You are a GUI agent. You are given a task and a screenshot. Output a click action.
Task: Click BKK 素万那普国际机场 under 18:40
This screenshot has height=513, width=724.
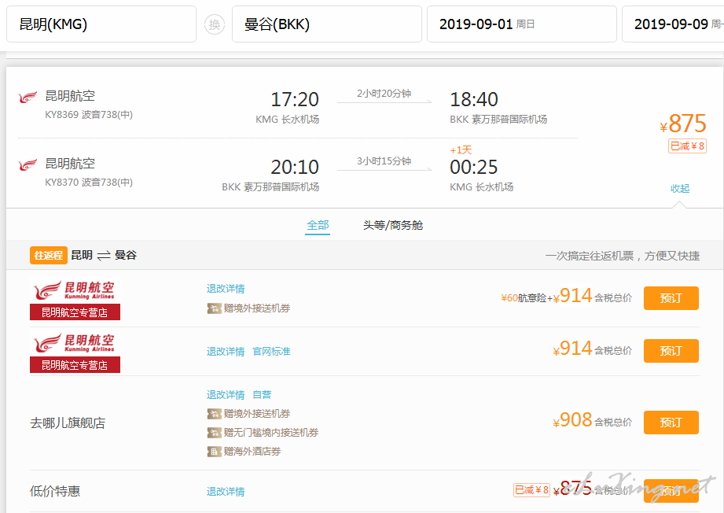498,120
